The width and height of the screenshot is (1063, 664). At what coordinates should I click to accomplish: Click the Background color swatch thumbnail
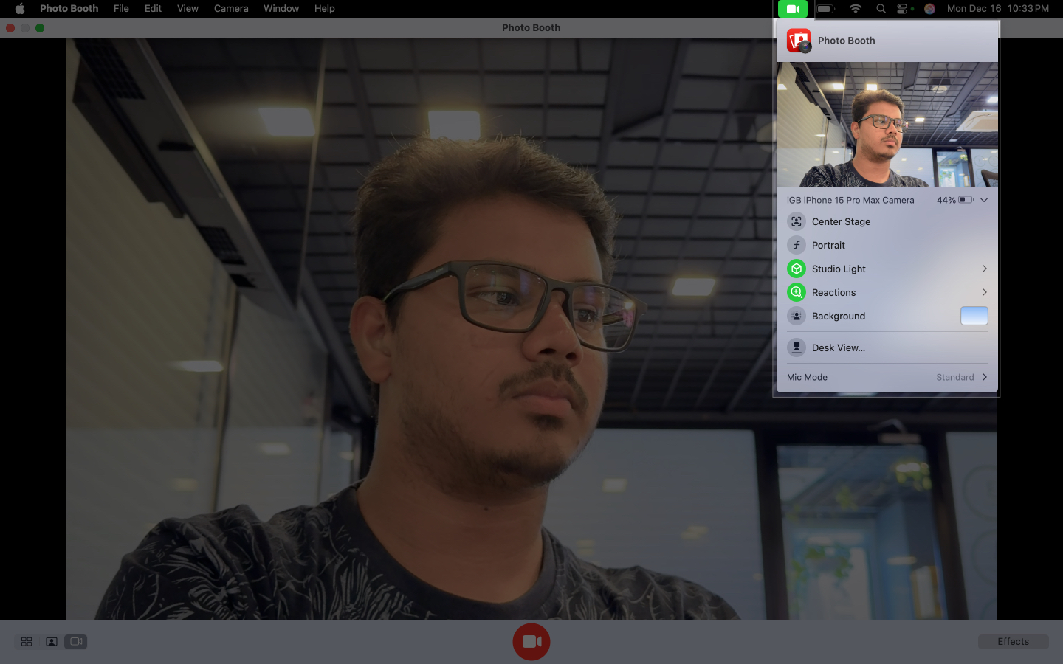click(974, 316)
